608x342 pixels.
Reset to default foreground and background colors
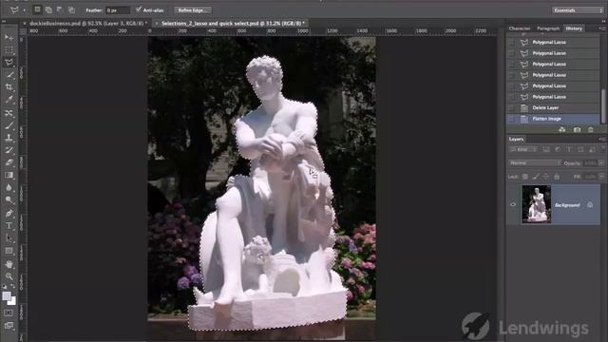click(x=4, y=287)
